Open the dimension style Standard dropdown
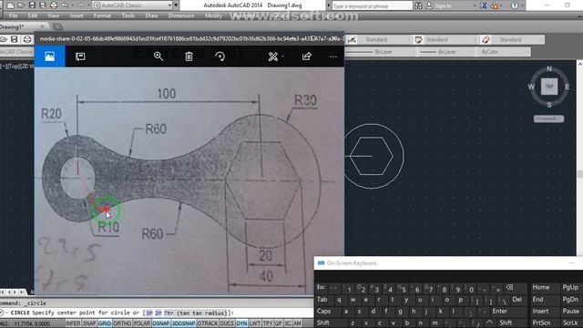 tap(384, 40)
